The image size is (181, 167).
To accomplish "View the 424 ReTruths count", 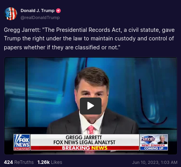I will pos(19,162).
